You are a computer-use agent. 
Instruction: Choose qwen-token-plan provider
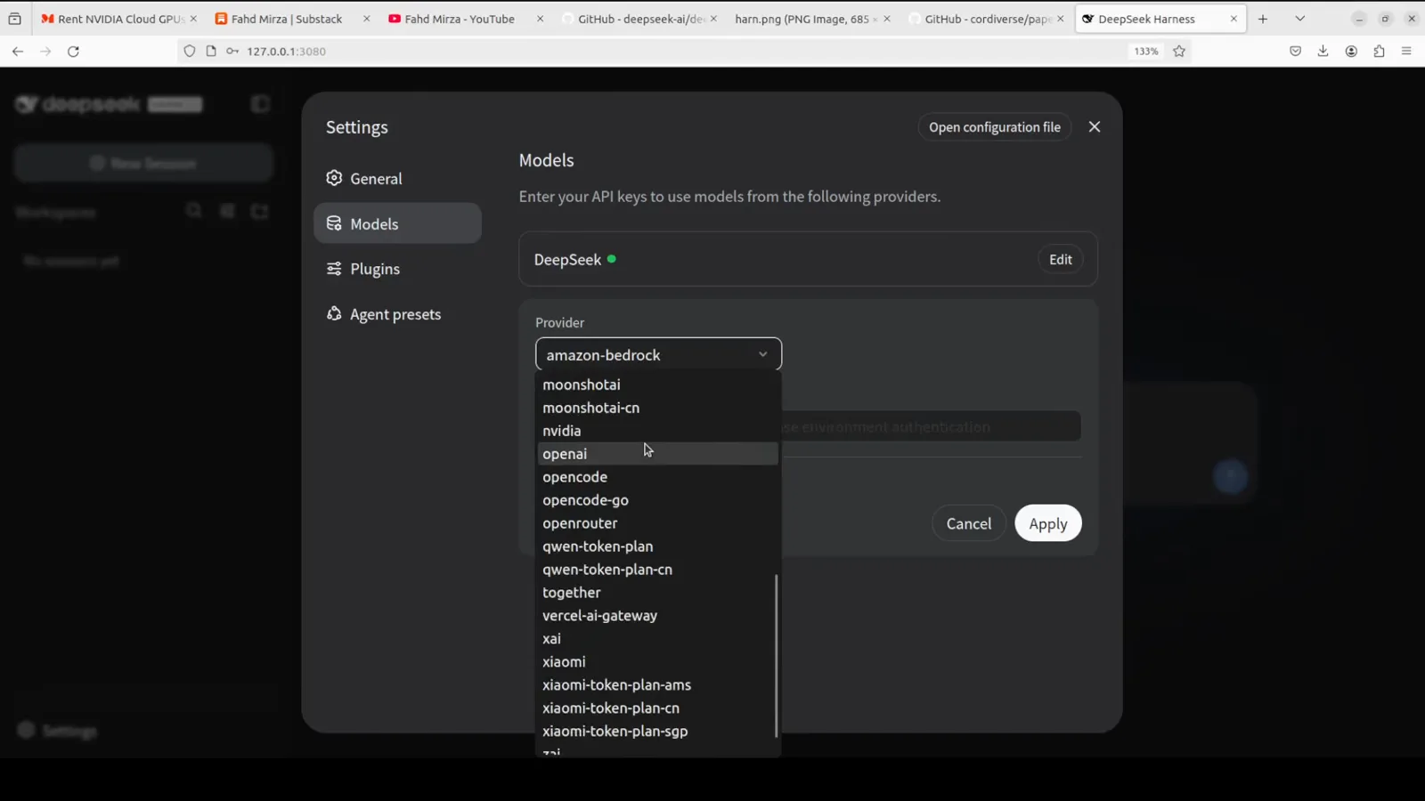[x=657, y=546]
